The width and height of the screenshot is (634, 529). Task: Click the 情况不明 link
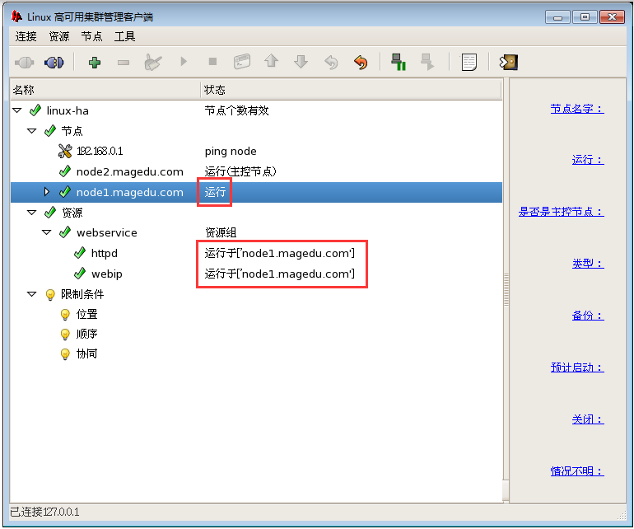pos(577,471)
